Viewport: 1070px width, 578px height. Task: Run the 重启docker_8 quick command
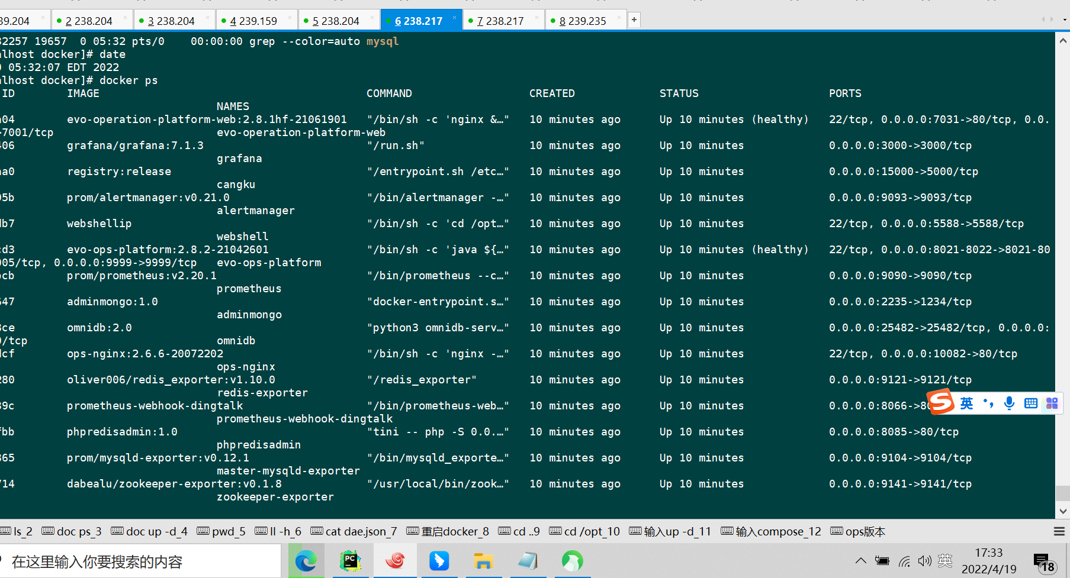click(448, 531)
